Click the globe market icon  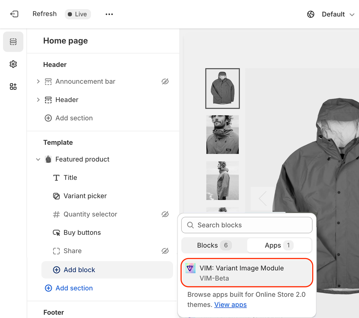310,14
